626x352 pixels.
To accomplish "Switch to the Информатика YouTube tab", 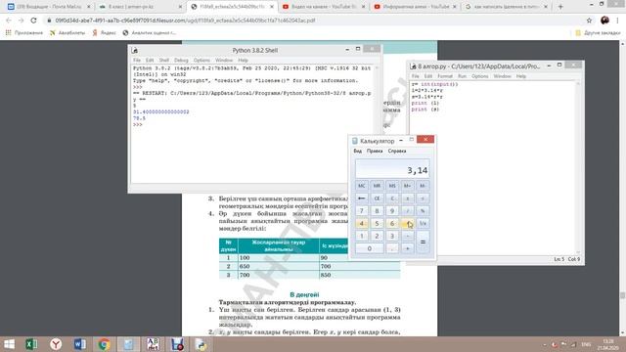I will pos(415,7).
